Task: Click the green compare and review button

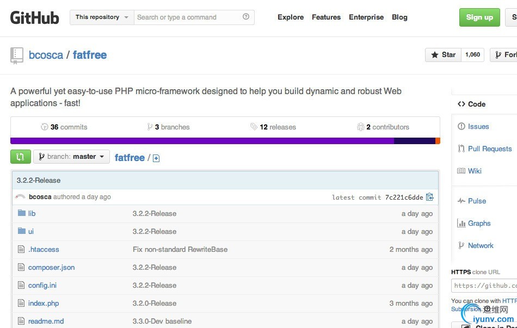Action: tap(21, 157)
